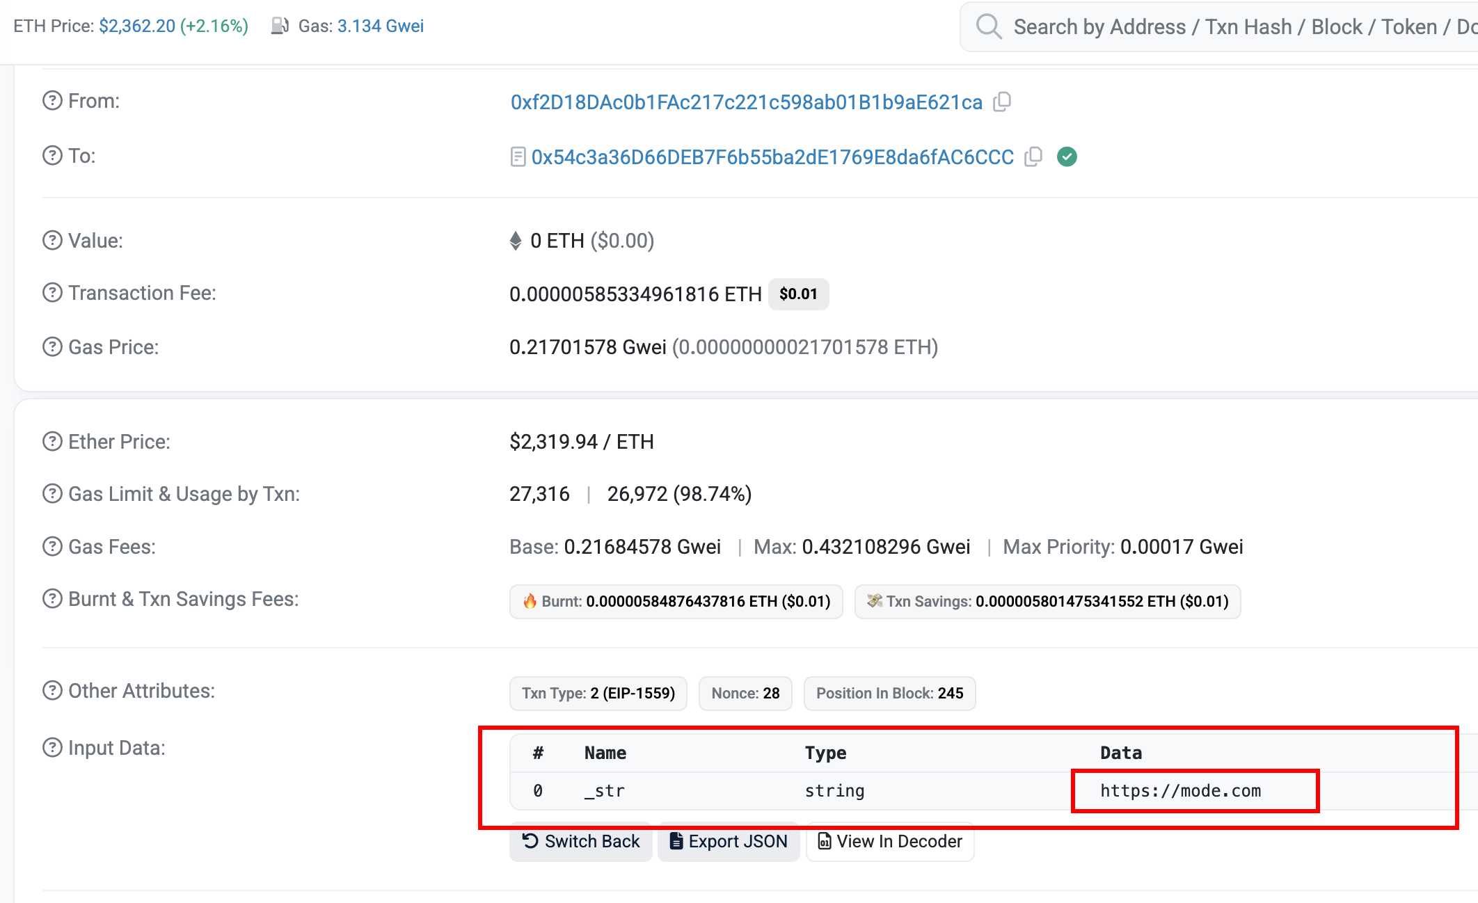Click View In Decoder button
The width and height of the screenshot is (1478, 903).
point(890,842)
